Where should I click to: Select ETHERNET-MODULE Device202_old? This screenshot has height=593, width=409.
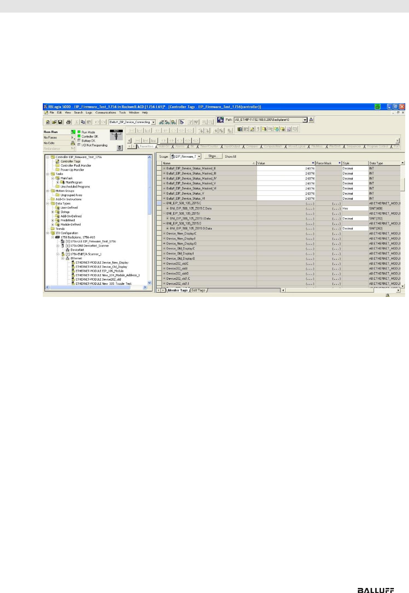point(98,279)
